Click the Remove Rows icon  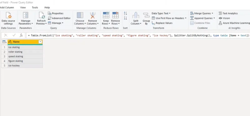[x=115, y=15]
